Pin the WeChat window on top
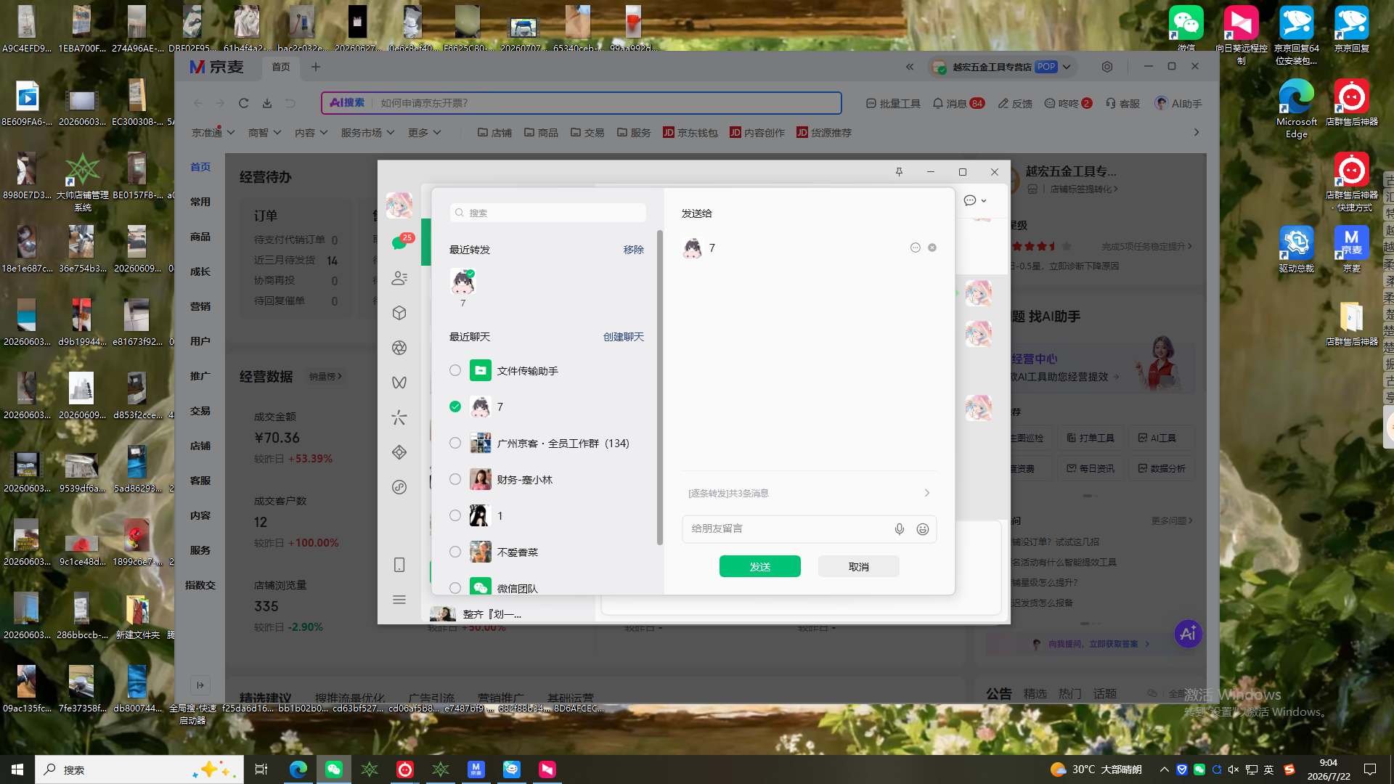1394x784 pixels. tap(899, 172)
